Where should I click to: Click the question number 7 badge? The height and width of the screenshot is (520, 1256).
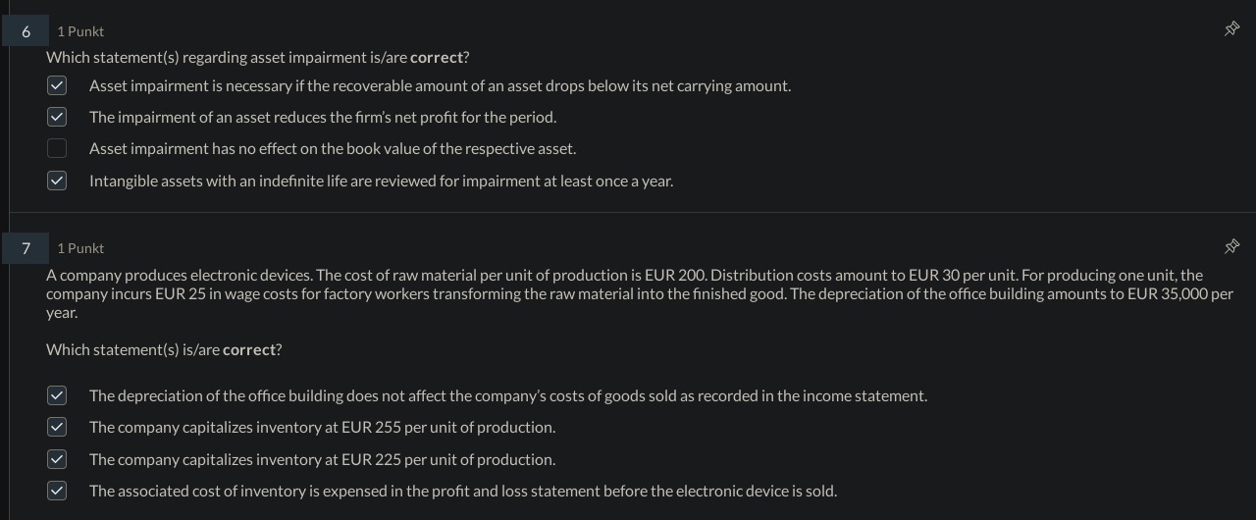click(x=26, y=248)
